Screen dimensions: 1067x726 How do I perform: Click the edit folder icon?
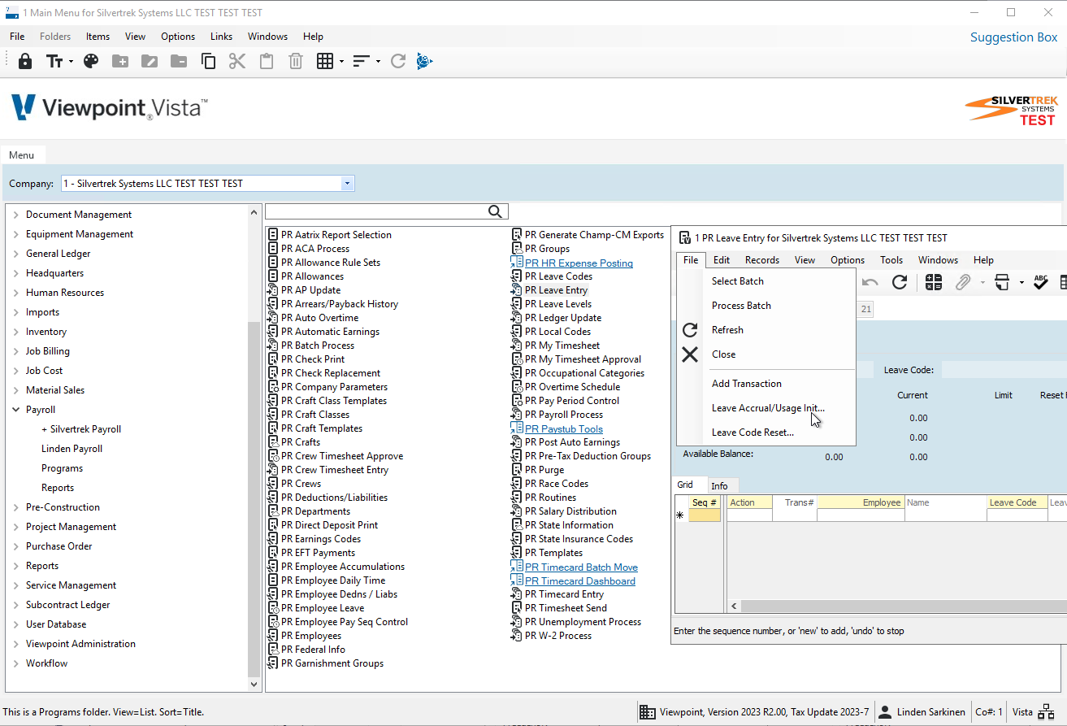click(x=150, y=61)
